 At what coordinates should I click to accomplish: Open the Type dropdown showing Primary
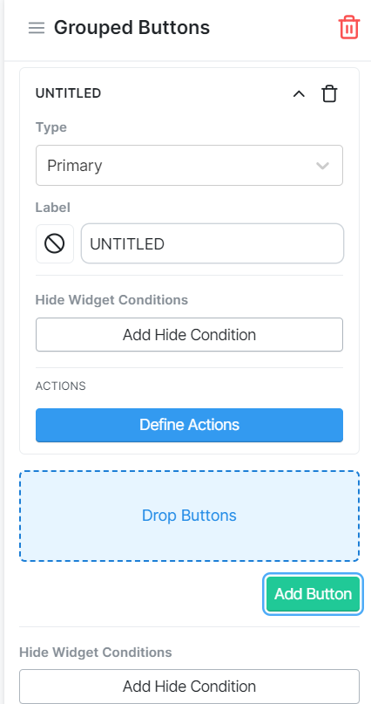[x=189, y=165]
